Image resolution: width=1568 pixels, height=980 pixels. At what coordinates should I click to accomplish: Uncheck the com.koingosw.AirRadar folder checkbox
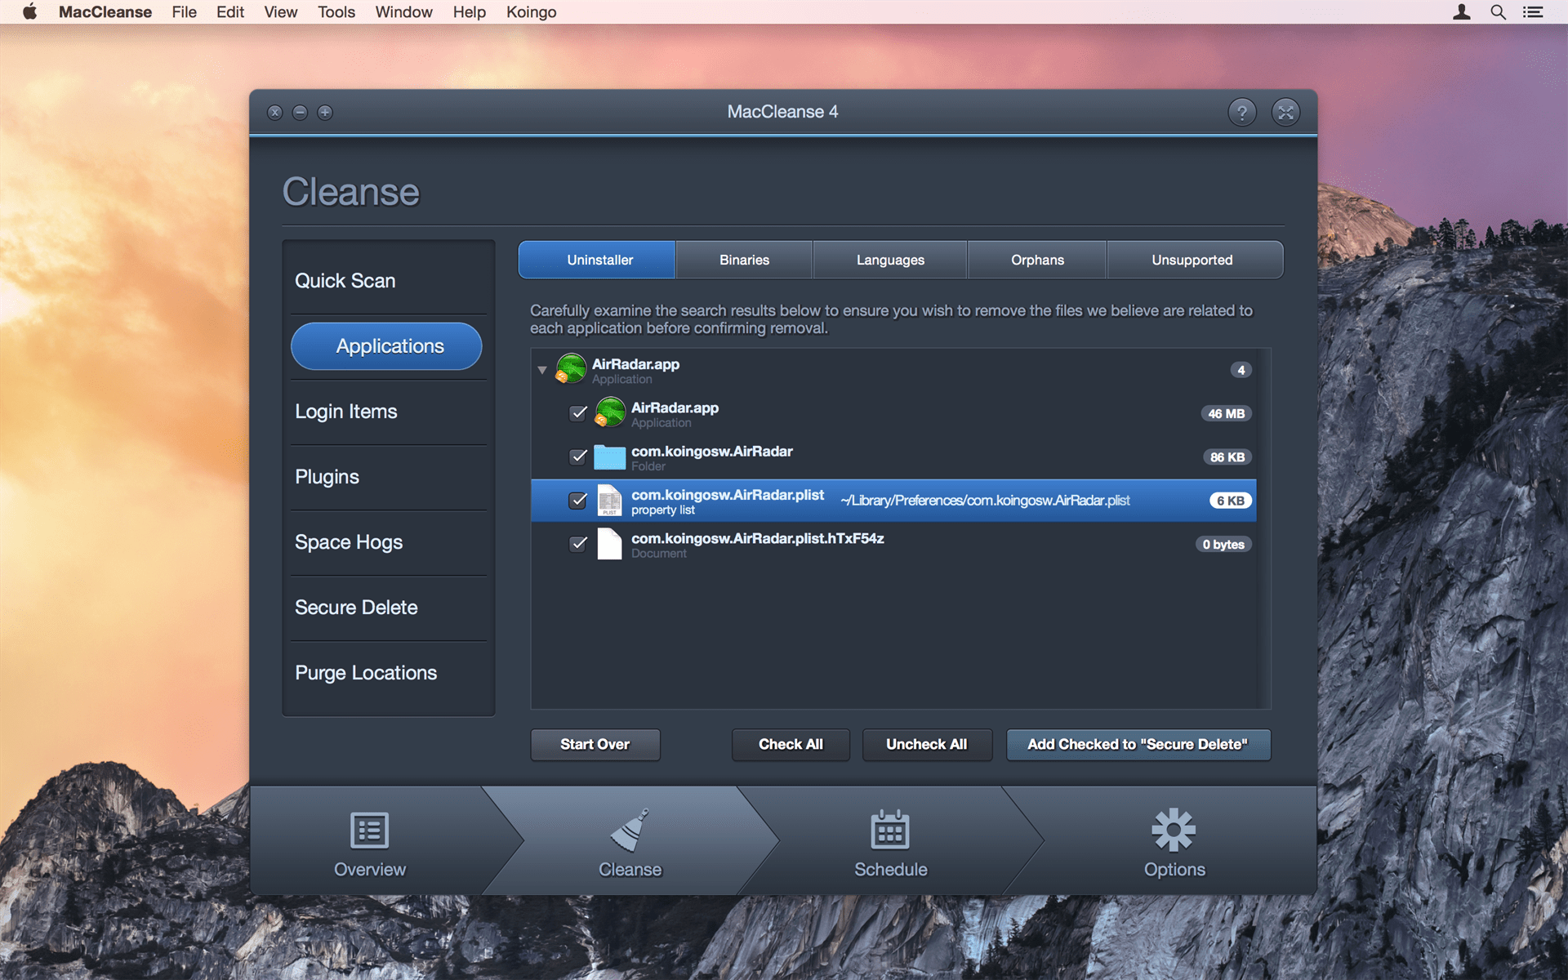[x=578, y=457]
